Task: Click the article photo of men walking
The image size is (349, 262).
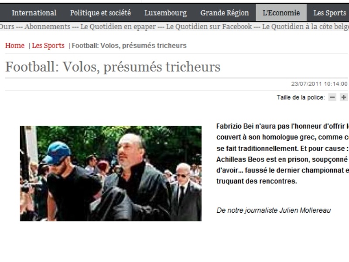Action: 111,173
